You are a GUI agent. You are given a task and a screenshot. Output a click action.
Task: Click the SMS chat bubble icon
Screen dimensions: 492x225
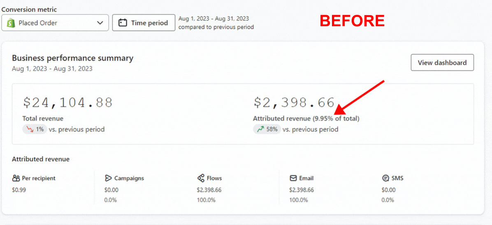point(385,178)
